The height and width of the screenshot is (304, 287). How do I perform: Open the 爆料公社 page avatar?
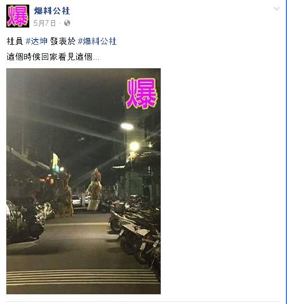[18, 16]
